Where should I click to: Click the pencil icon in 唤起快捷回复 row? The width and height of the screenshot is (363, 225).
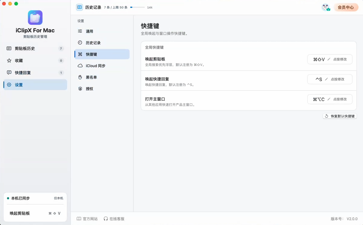(x=326, y=79)
